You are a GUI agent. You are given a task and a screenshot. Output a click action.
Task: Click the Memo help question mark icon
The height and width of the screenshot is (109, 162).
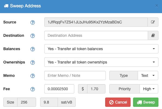tap(33, 76)
